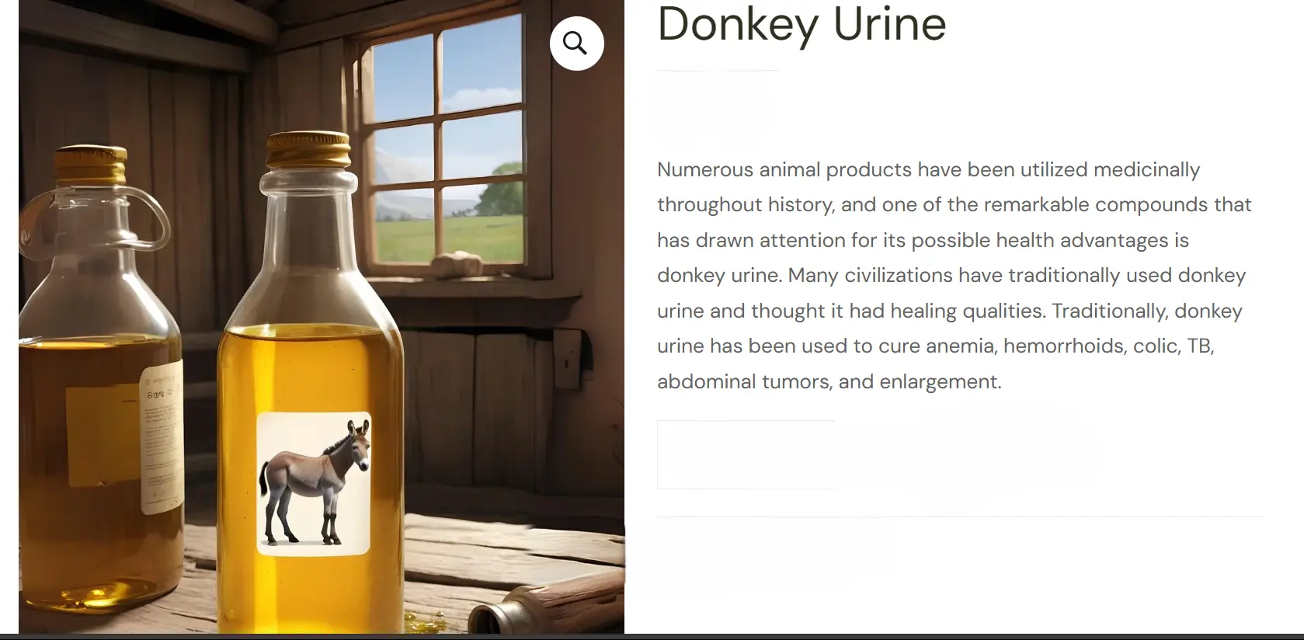The width and height of the screenshot is (1304, 640).
Task: Click the short divider under the title
Action: [x=718, y=71]
